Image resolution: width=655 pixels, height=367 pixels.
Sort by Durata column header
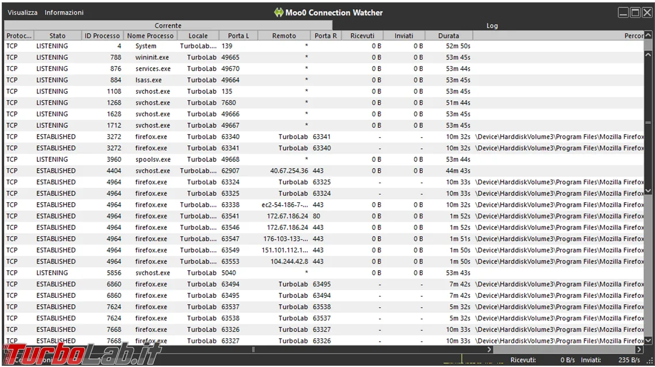[449, 36]
